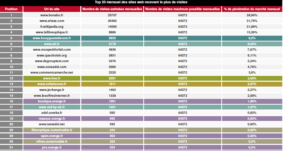Click the visits value 5179
This screenshot has width=283, height=151.
point(112,44)
